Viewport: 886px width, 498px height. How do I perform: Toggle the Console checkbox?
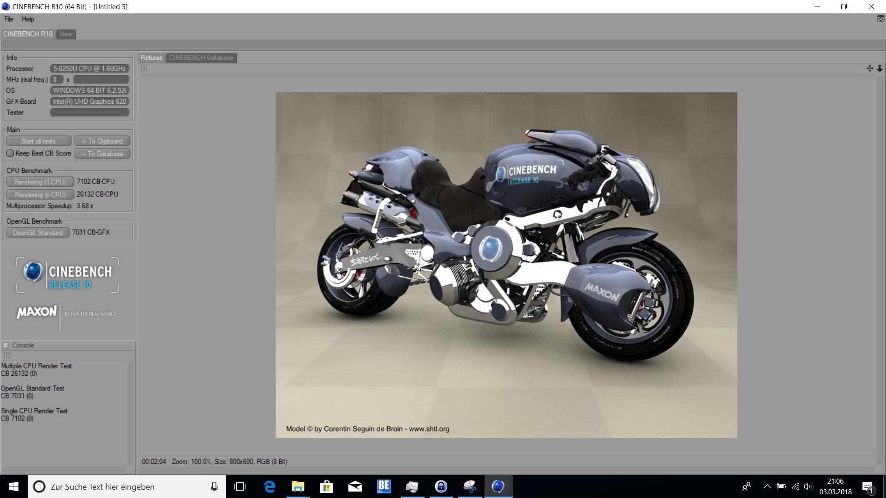(x=6, y=345)
